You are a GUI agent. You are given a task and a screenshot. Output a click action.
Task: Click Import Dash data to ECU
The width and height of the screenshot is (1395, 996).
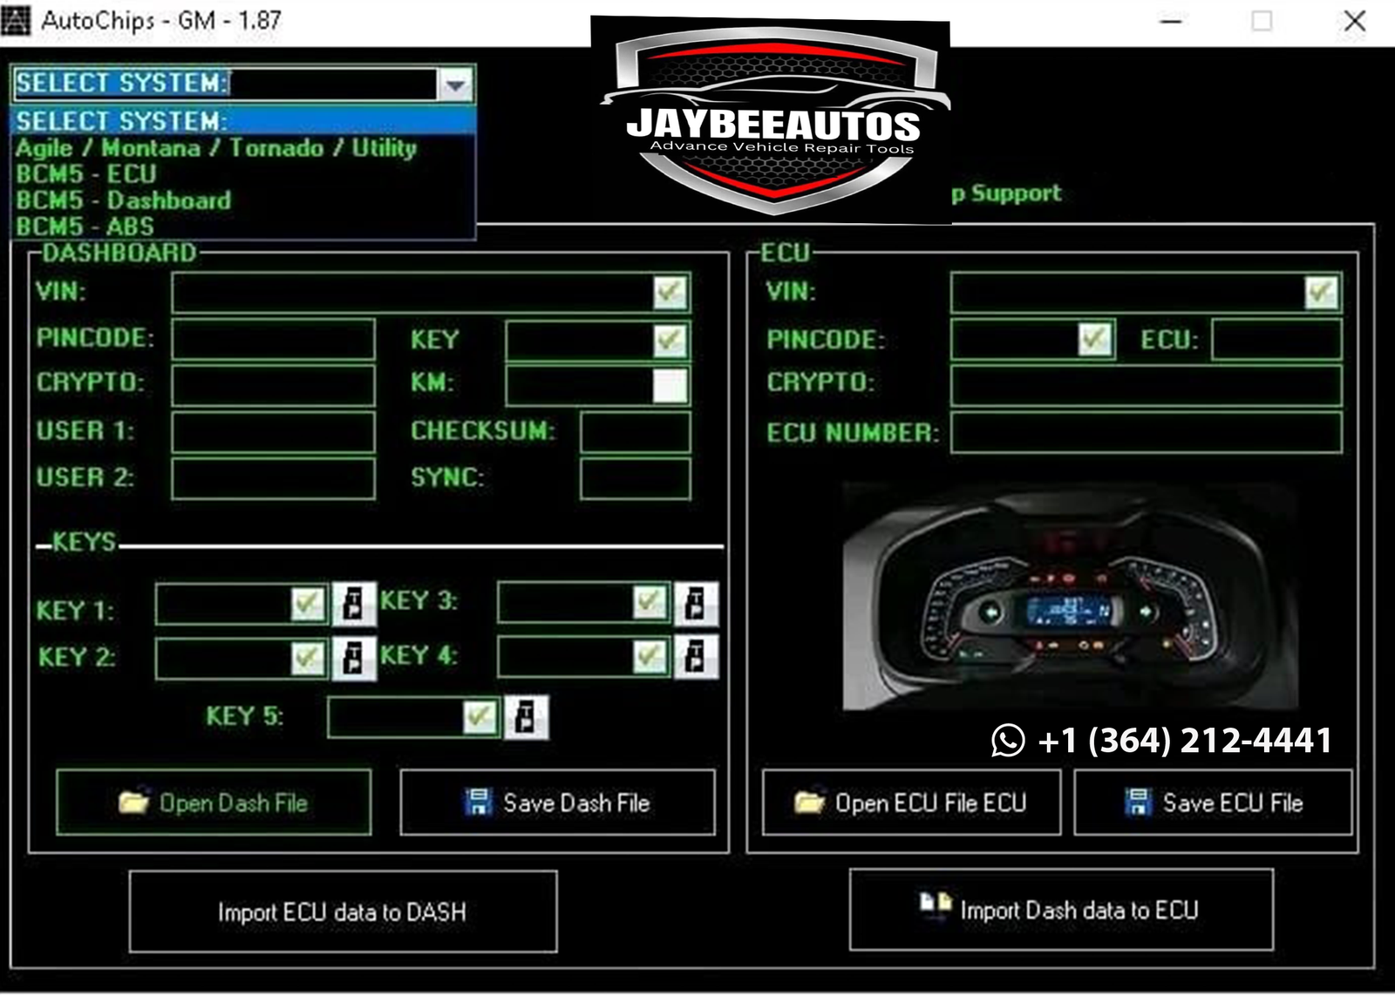click(x=1060, y=910)
